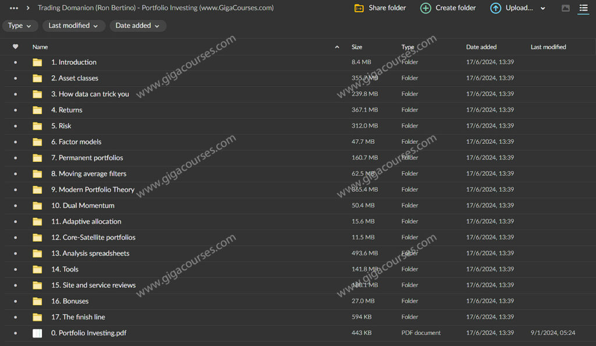Open the Share folder panel
The width and height of the screenshot is (596, 346).
click(379, 8)
